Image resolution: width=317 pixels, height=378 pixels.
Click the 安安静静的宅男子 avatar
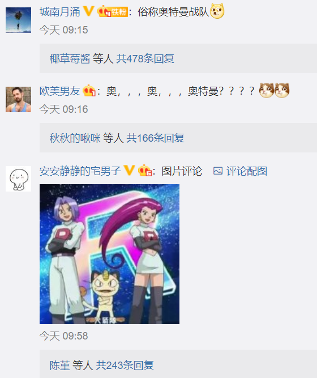(x=18, y=179)
